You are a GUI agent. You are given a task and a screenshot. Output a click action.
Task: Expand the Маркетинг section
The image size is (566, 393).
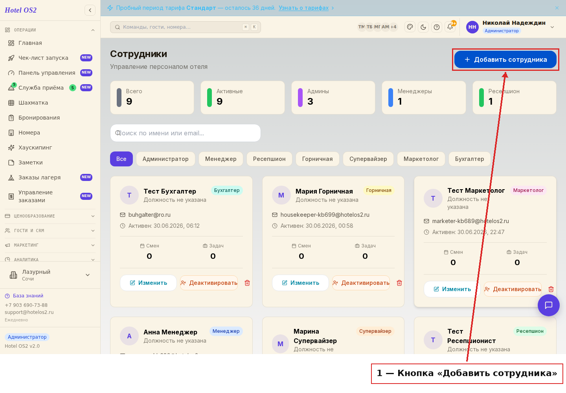[50, 245]
